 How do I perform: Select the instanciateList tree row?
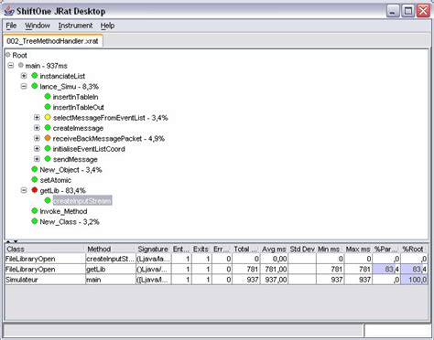[62, 76]
